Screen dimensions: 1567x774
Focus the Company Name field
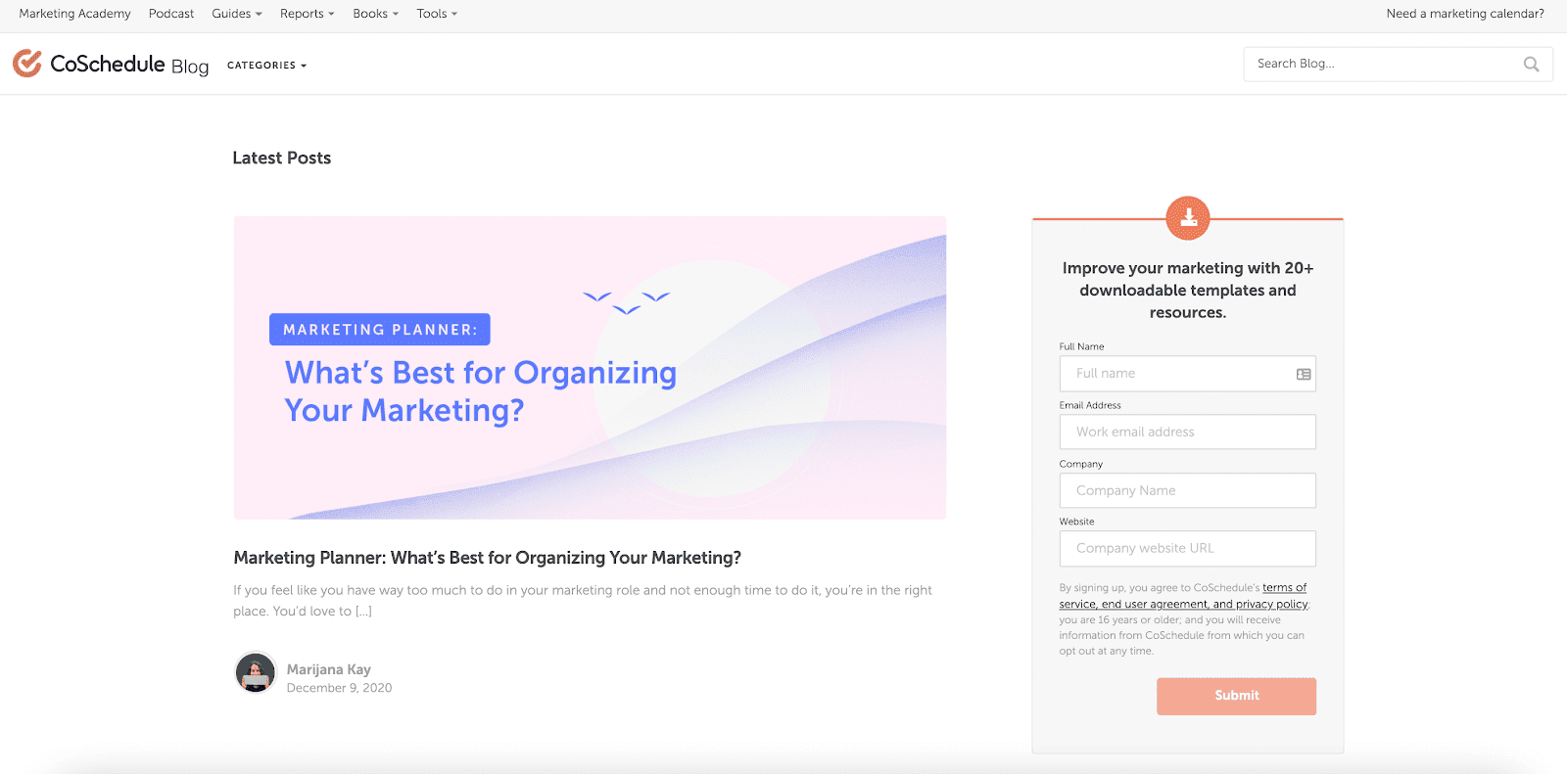[1187, 490]
